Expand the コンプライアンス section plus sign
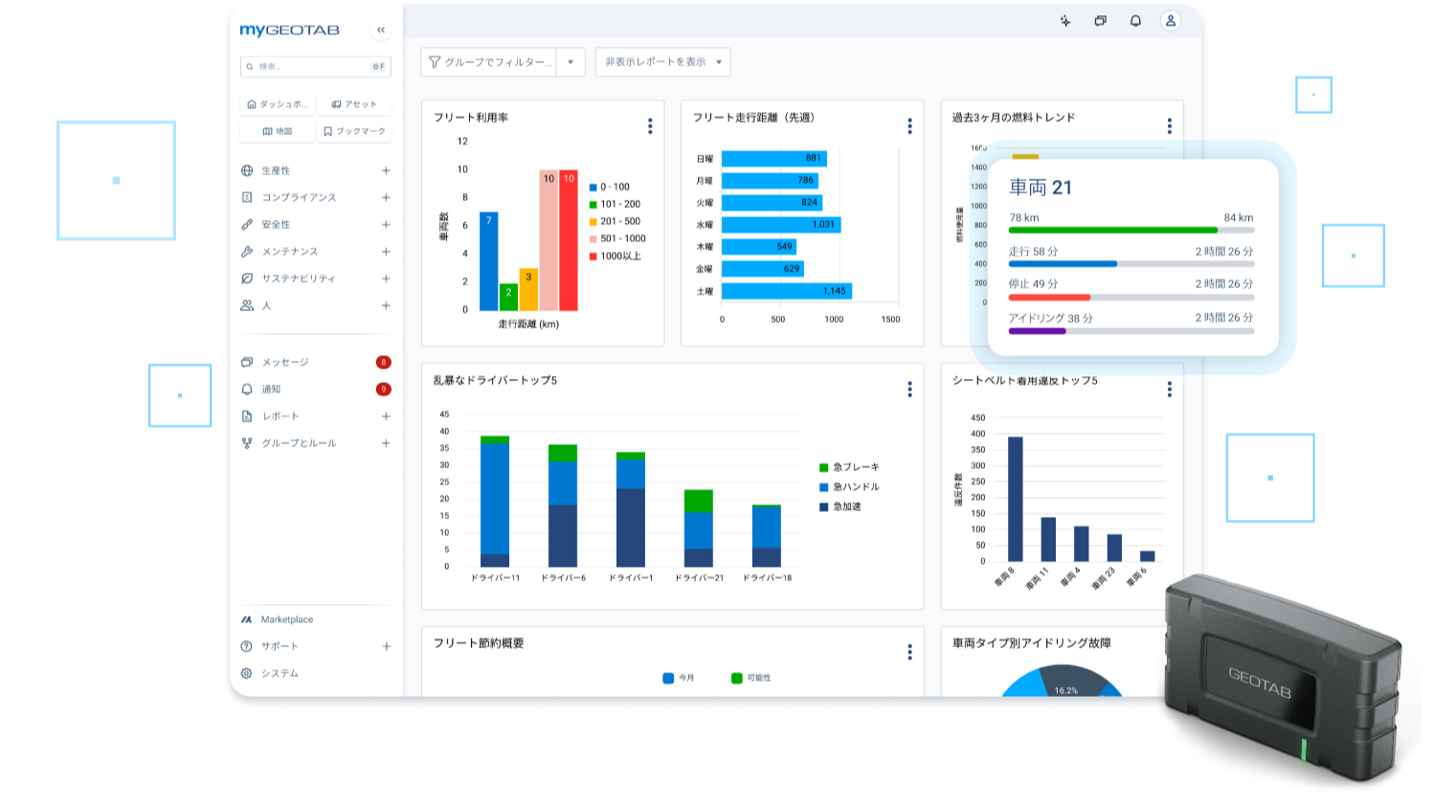 point(386,197)
